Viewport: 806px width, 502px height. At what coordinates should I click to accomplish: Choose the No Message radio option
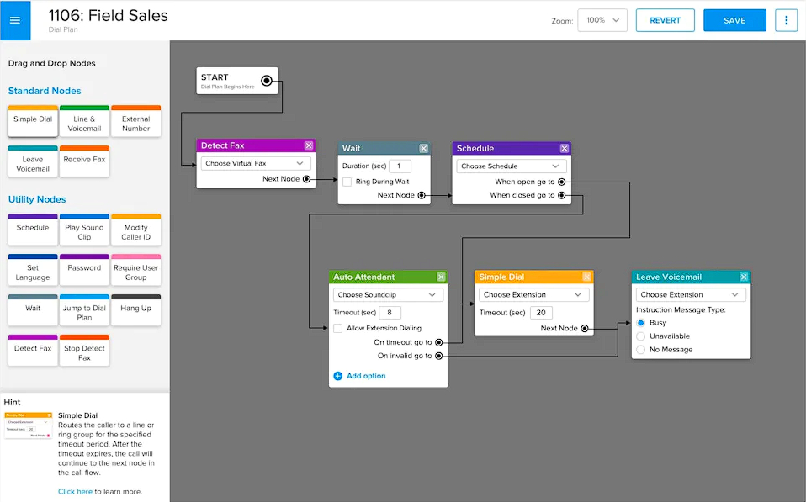(641, 350)
